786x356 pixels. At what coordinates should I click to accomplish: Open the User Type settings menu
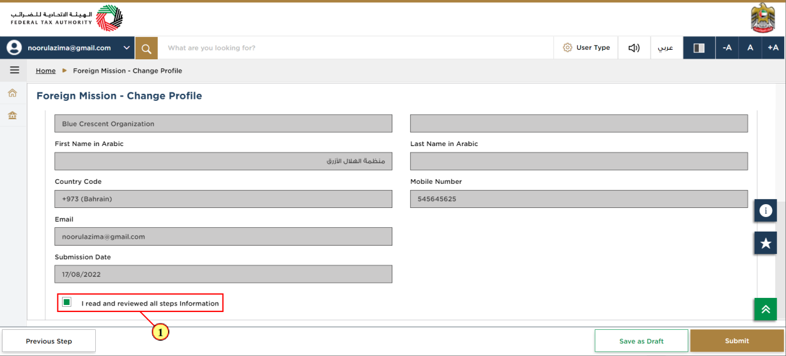tap(586, 48)
